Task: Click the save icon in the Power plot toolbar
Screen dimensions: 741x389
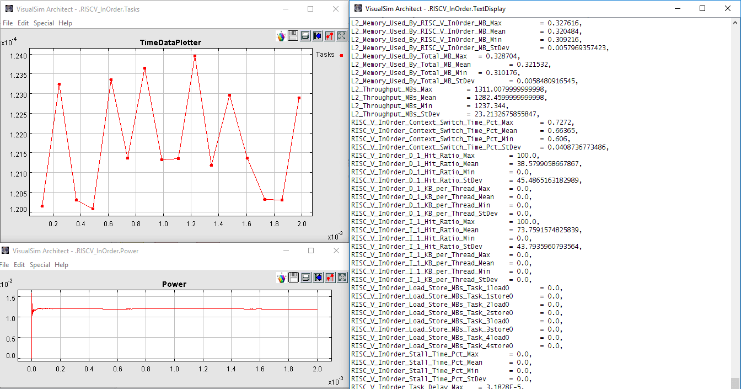Action: tap(293, 277)
